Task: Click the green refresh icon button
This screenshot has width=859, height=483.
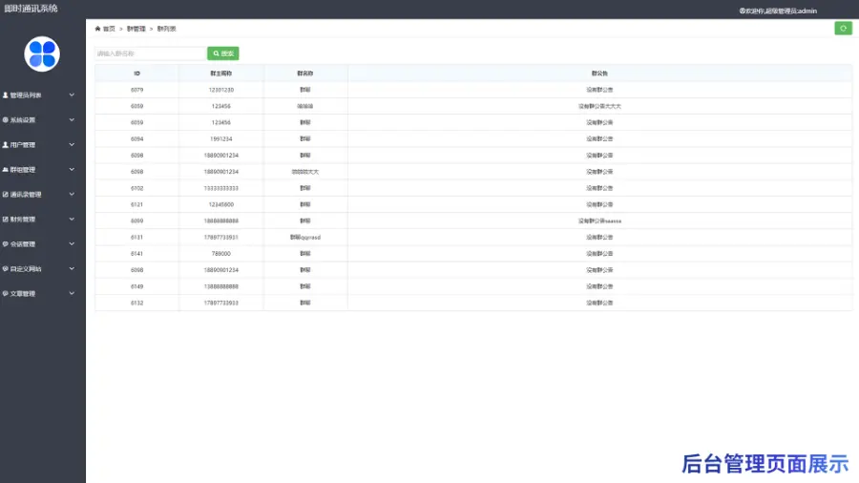Action: 843,29
